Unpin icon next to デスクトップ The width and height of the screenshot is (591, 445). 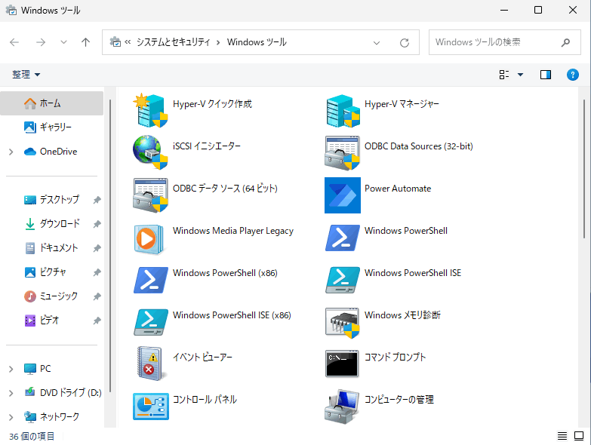pyautogui.click(x=97, y=200)
